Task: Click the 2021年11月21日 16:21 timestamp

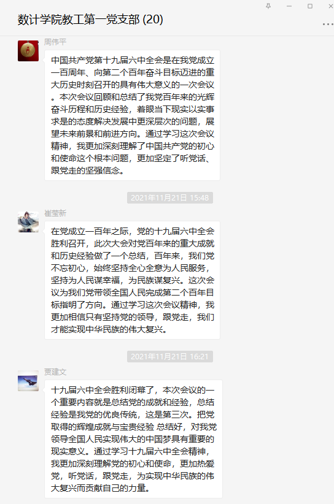Action: point(170,356)
